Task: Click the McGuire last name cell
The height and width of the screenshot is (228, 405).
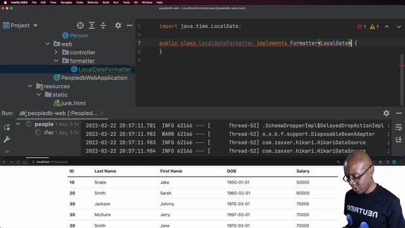Action: click(x=103, y=215)
